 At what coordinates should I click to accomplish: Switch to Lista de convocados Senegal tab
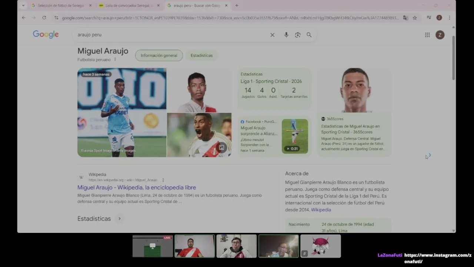pos(130,6)
